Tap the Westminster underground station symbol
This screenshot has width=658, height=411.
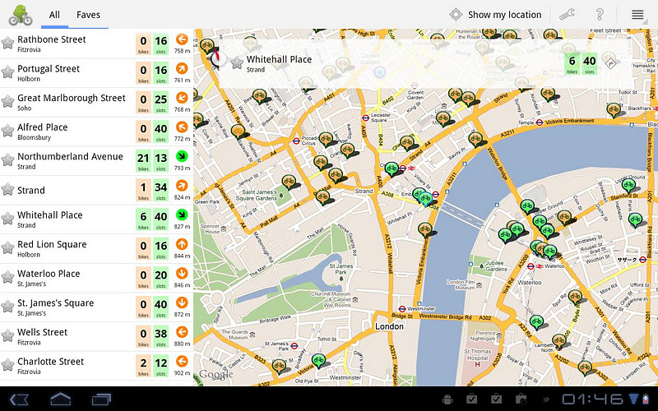[x=402, y=309]
